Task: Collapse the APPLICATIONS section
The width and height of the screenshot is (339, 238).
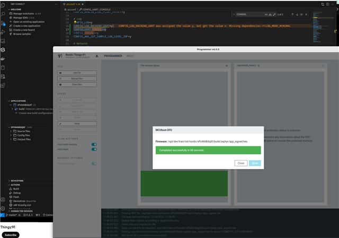Action: pyautogui.click(x=9, y=101)
